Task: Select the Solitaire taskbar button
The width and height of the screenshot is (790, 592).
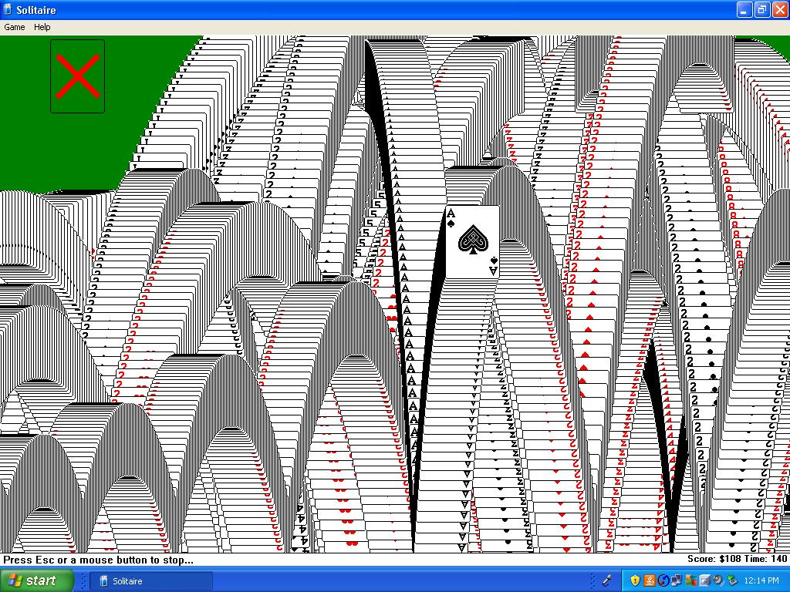Action: tap(151, 580)
